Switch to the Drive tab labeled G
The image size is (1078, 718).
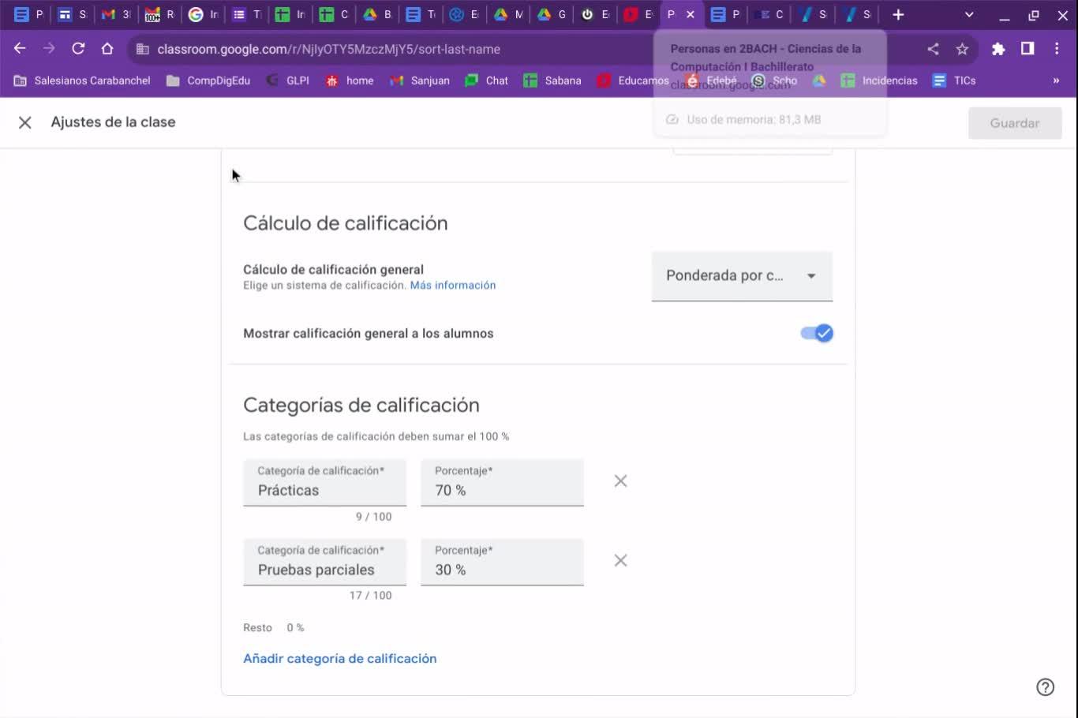(x=551, y=14)
